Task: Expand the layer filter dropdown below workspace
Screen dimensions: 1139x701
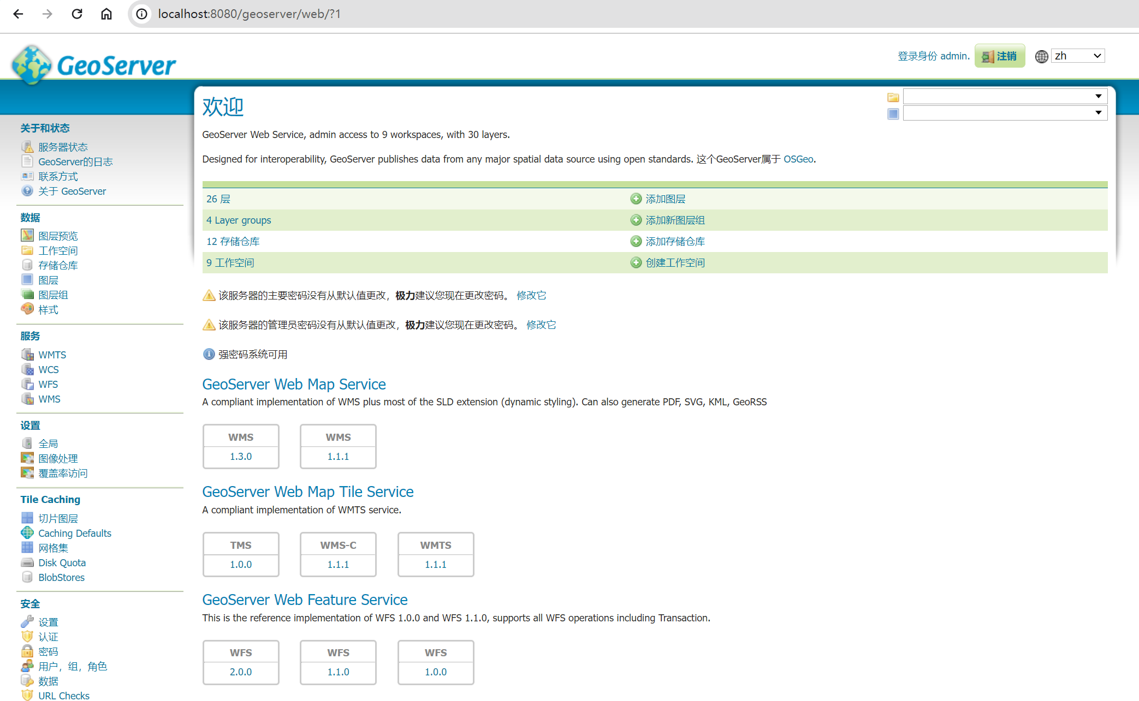Action: click(1005, 113)
